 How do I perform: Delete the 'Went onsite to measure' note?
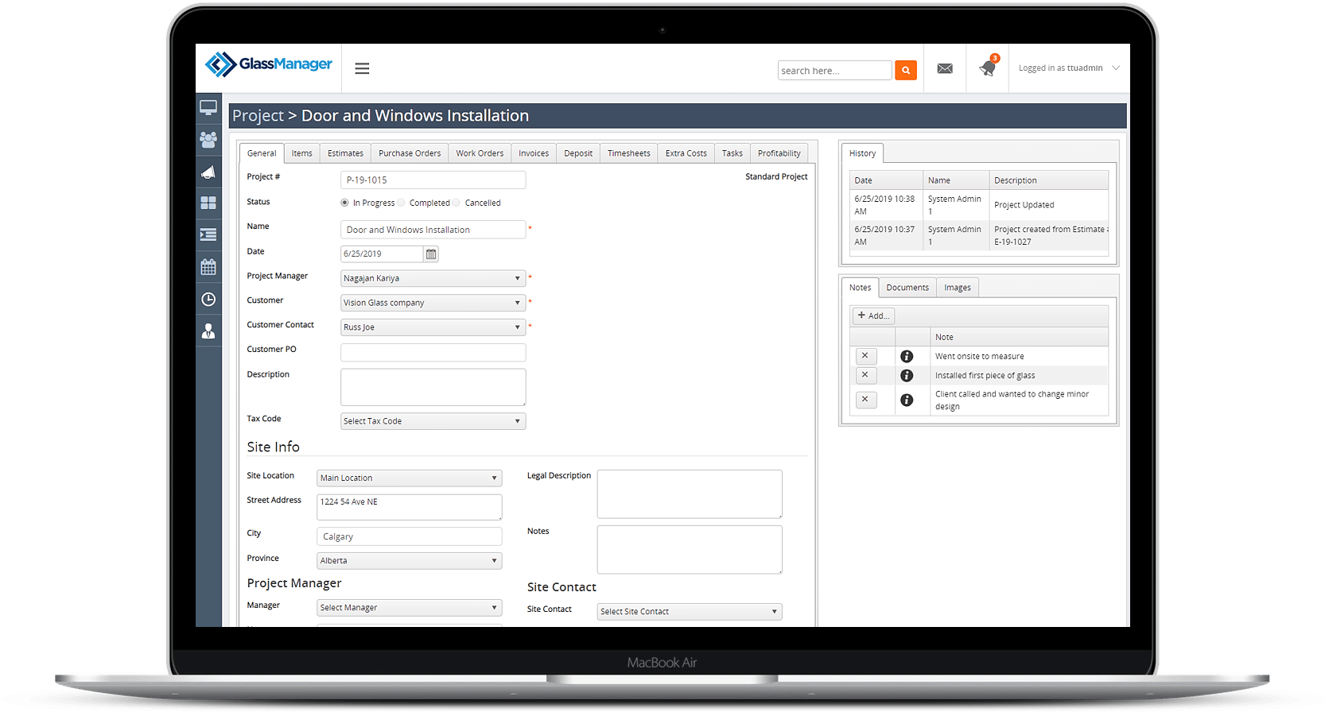click(865, 356)
